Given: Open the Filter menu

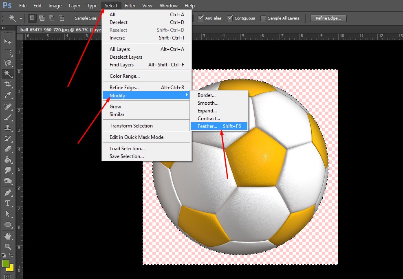Looking at the screenshot, I should tap(130, 5).
